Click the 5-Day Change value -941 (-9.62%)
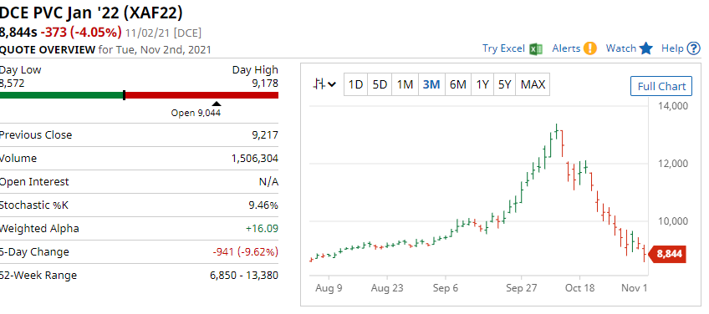 pyautogui.click(x=246, y=251)
